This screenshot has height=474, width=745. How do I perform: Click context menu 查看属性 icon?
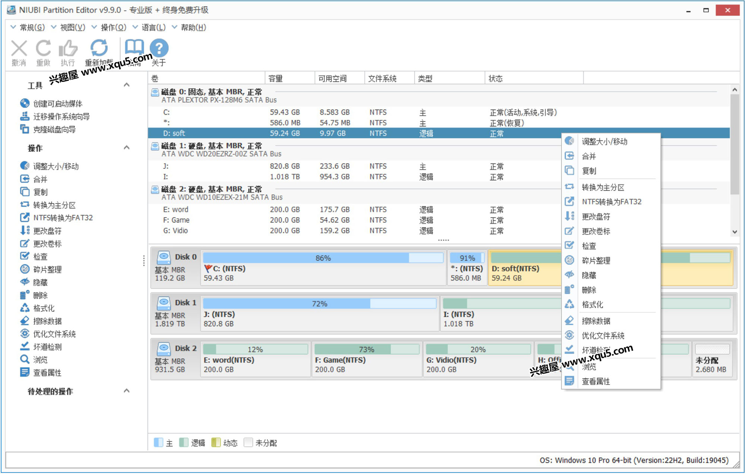coord(569,381)
